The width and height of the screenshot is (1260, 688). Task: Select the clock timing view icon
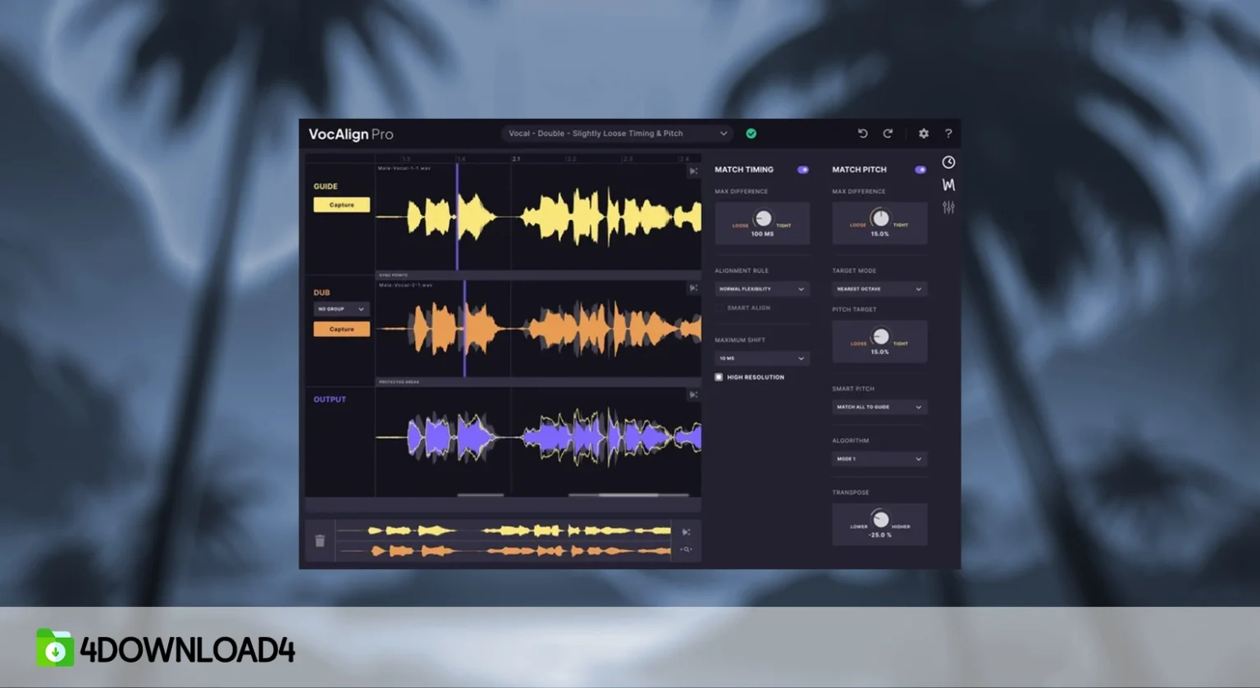pyautogui.click(x=948, y=162)
